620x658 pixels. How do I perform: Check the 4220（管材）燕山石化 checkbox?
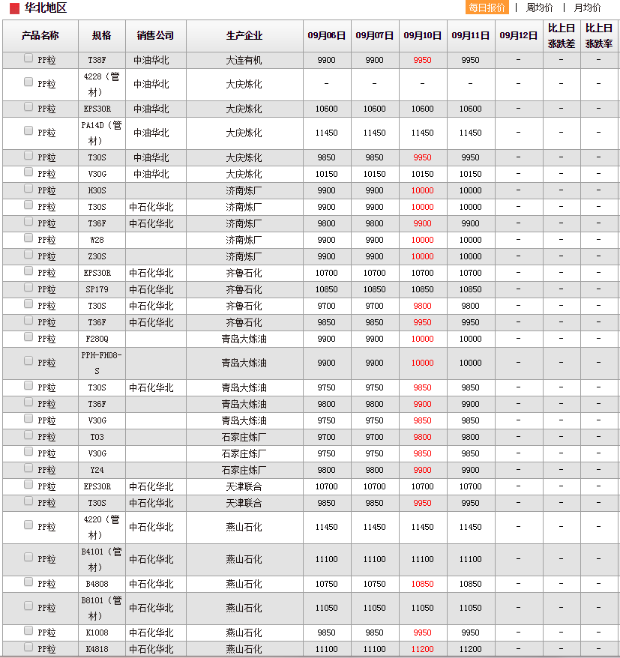point(28,525)
